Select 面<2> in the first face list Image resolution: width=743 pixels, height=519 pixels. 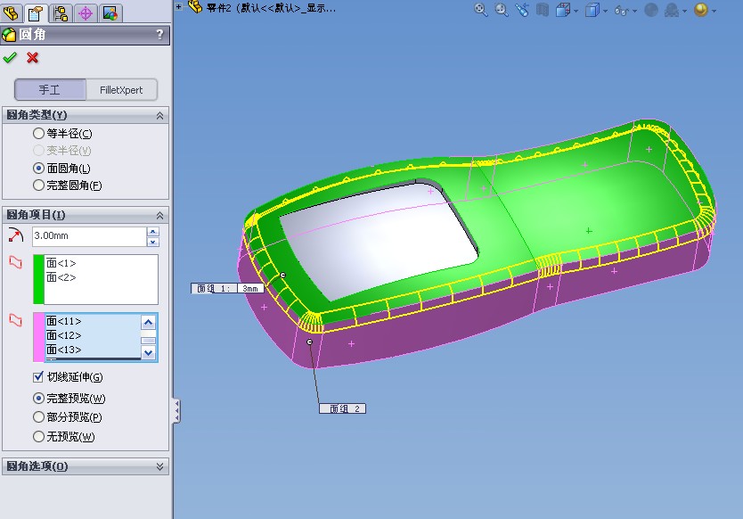(61, 277)
